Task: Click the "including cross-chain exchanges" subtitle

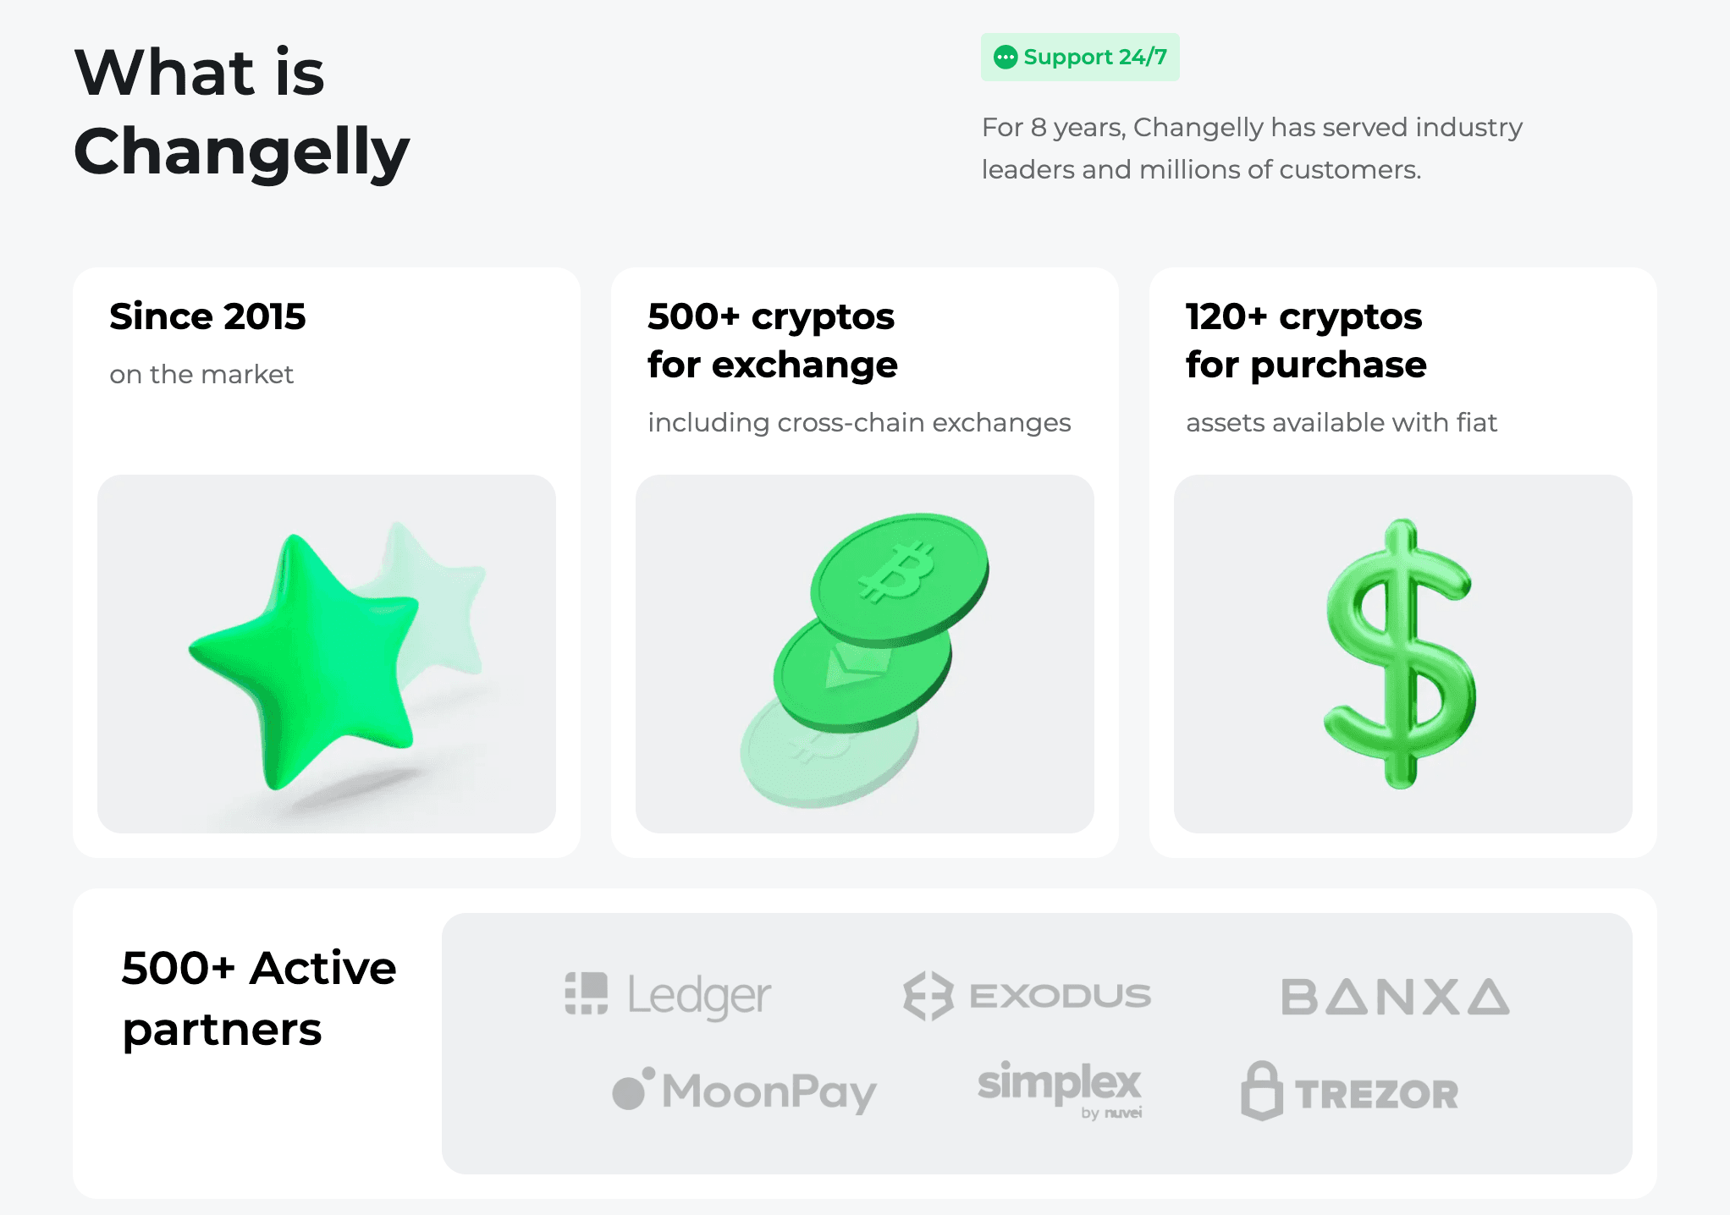Action: point(859,422)
